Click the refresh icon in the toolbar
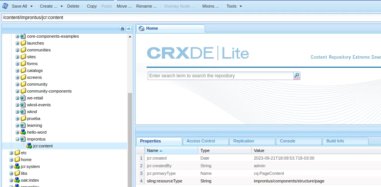381x187 pixels. (5, 6)
